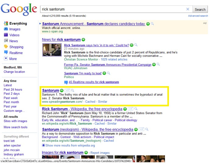This screenshot has width=211, height=165.
Task: Click the Images camera icon in sidebar
Action: pyautogui.click(x=6, y=29)
